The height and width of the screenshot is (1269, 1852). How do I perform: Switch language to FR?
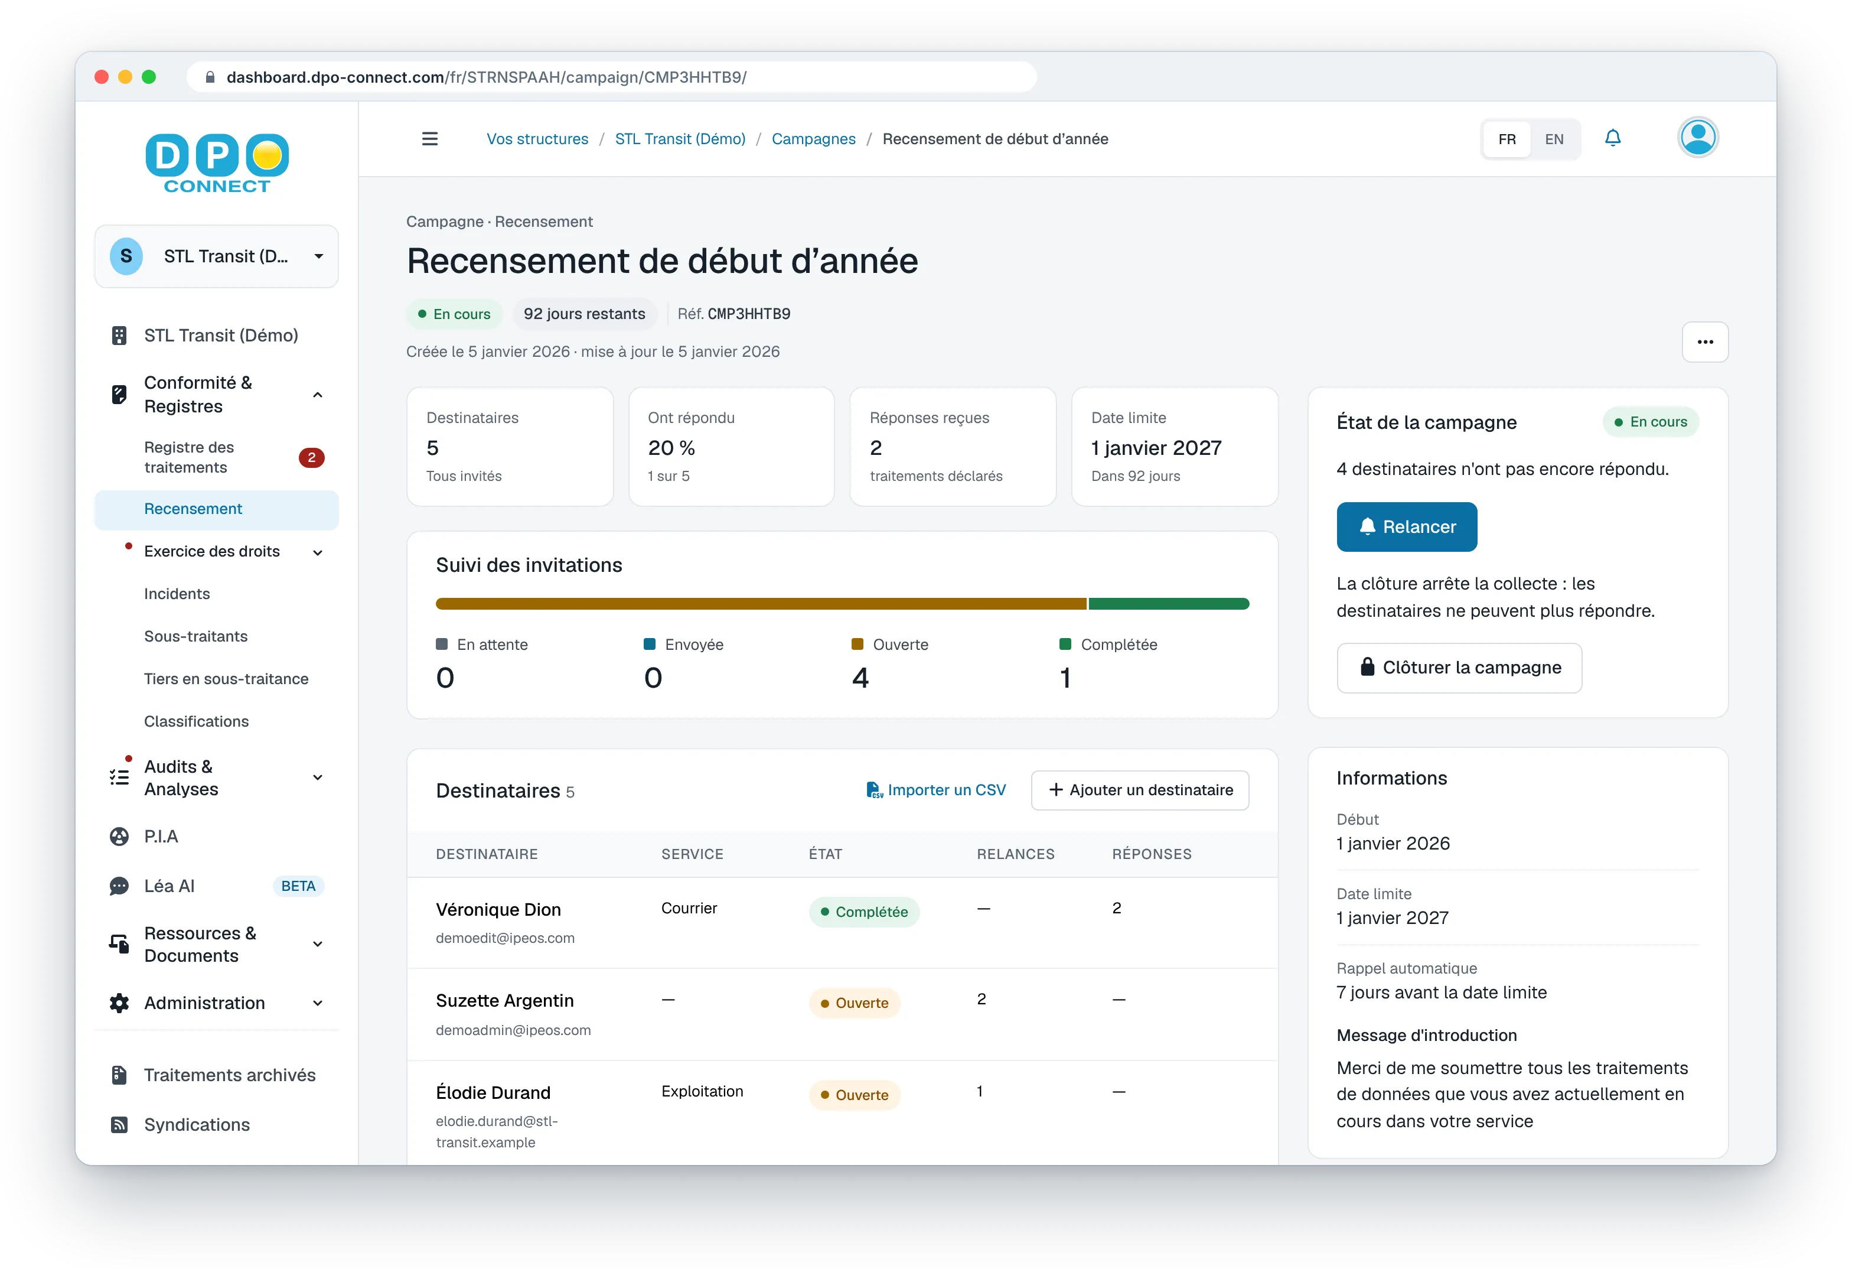1506,139
